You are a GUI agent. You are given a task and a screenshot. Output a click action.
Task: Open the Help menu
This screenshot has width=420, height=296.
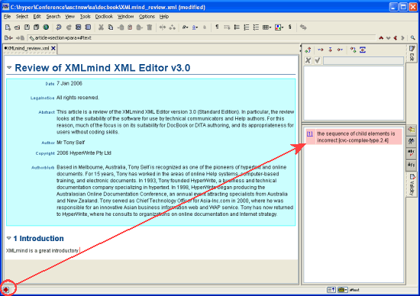pos(164,17)
